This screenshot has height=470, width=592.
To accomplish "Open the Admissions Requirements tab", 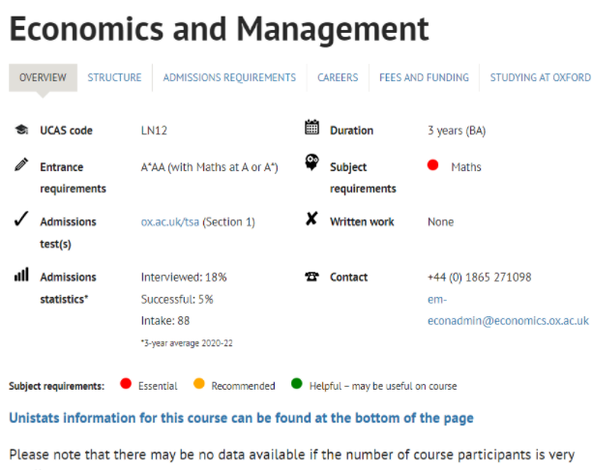I will point(229,77).
